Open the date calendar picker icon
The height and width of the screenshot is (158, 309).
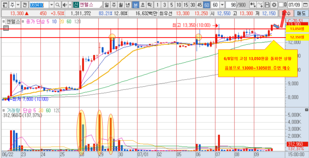click(x=305, y=5)
